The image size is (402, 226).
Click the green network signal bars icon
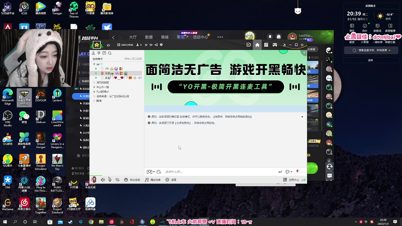coord(303,180)
